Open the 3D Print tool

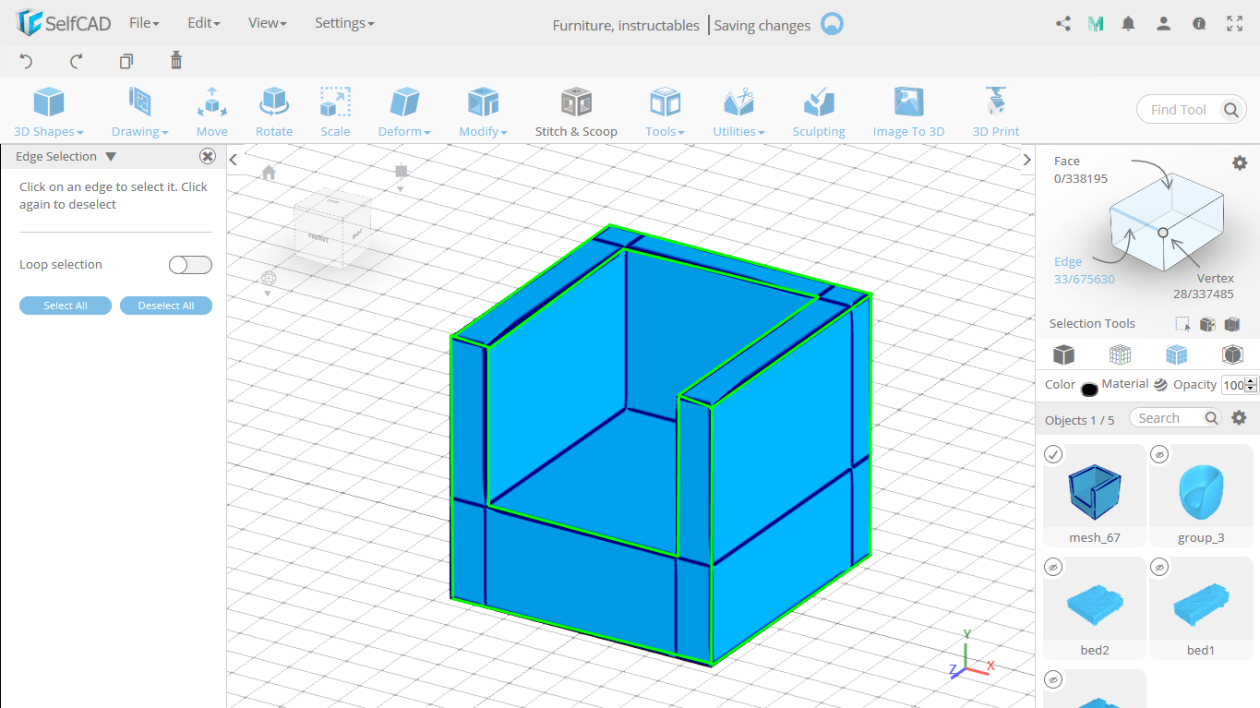tap(996, 112)
